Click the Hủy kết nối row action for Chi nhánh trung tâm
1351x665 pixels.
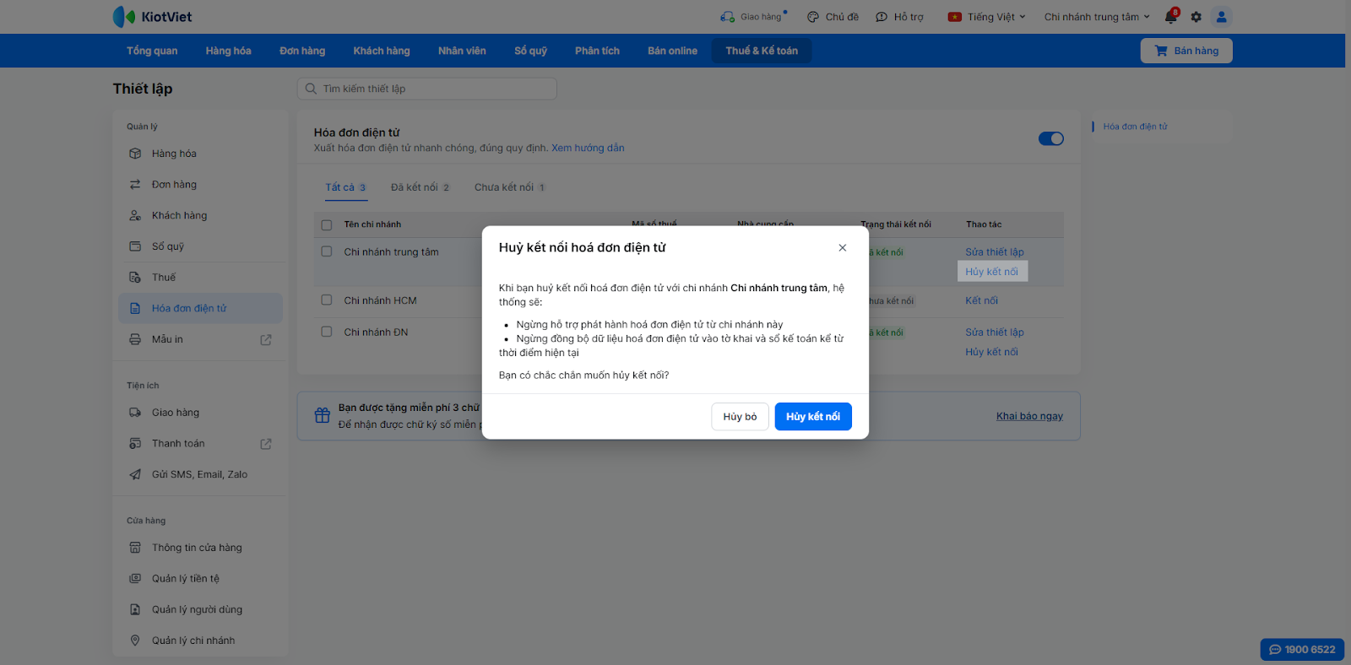pyautogui.click(x=992, y=272)
